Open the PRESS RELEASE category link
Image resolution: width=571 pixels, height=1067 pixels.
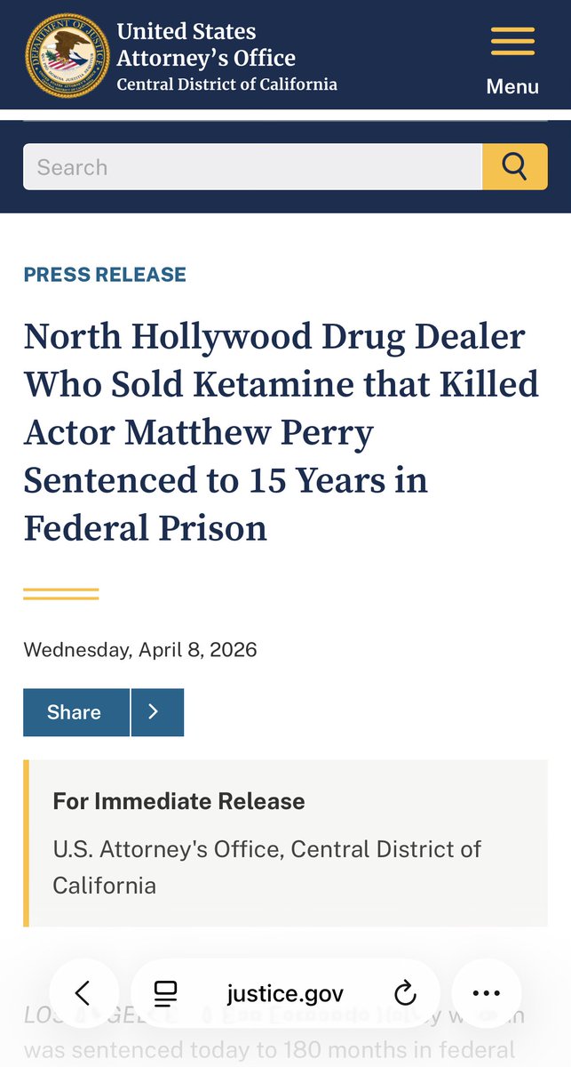pos(105,275)
